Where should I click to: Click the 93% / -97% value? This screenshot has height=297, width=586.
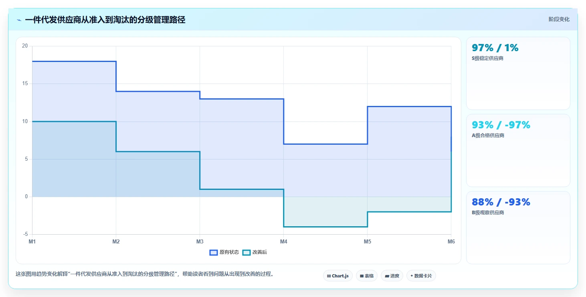(501, 125)
